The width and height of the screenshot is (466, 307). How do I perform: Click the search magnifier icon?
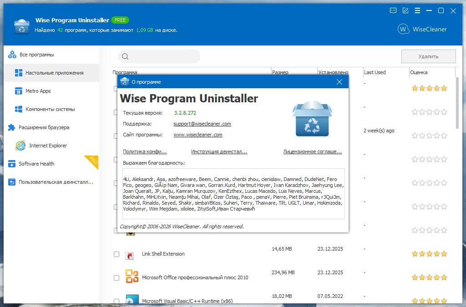tap(125, 56)
